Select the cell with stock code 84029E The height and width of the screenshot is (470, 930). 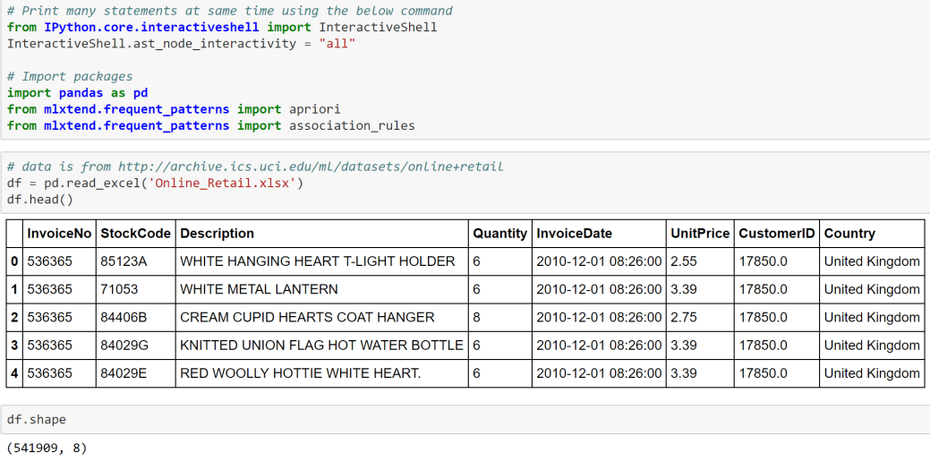tap(135, 373)
